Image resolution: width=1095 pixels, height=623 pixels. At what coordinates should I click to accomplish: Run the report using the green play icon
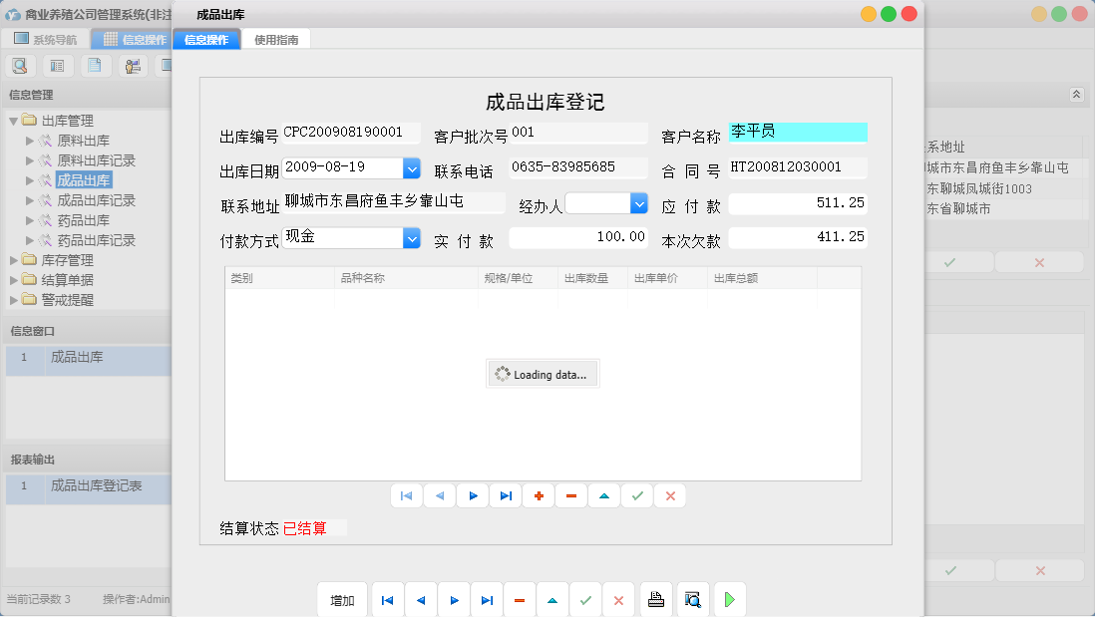[x=730, y=599]
